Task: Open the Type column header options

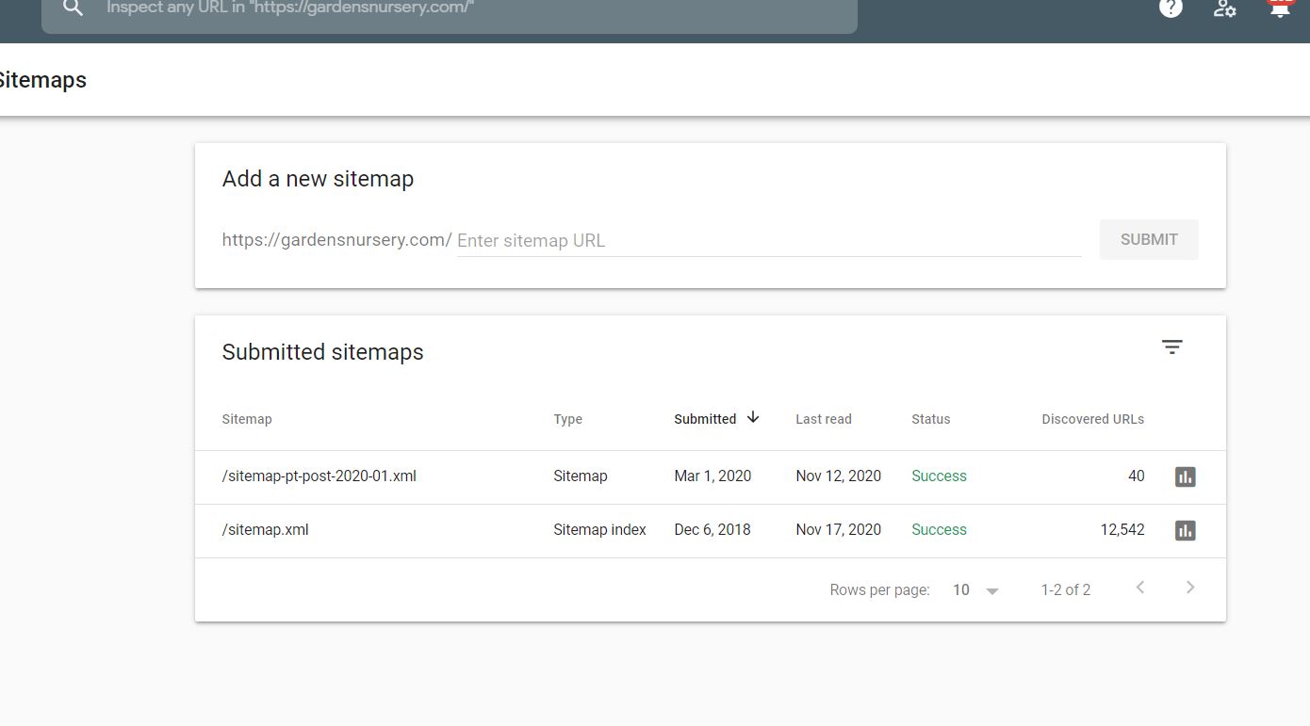Action: click(x=568, y=419)
